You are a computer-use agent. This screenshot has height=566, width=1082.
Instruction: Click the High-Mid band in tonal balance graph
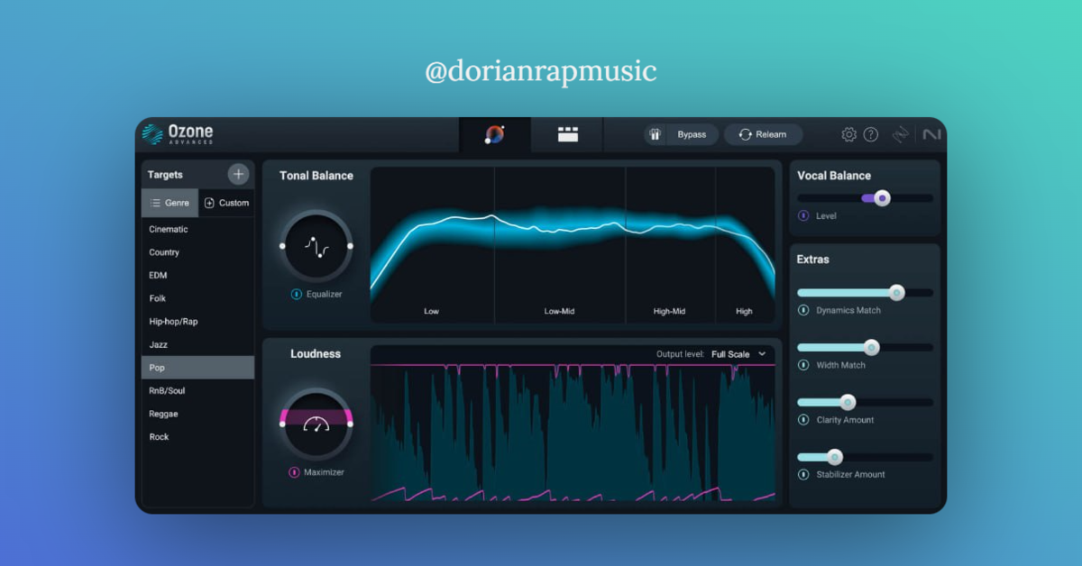pos(671,245)
